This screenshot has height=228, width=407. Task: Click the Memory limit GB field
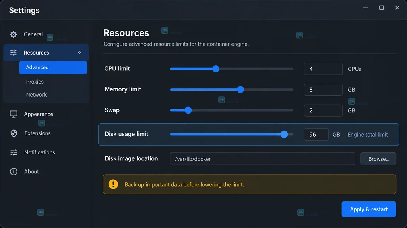point(323,90)
